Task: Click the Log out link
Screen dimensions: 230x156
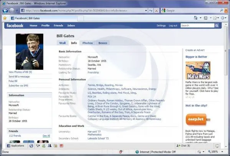Action: click(173, 26)
